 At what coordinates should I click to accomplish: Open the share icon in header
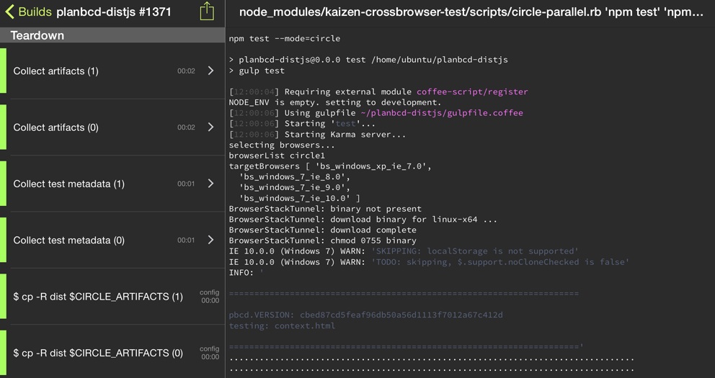[207, 12]
